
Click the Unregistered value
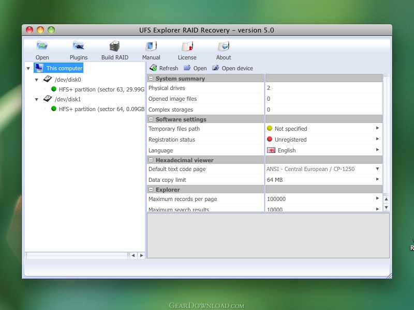[290, 139]
